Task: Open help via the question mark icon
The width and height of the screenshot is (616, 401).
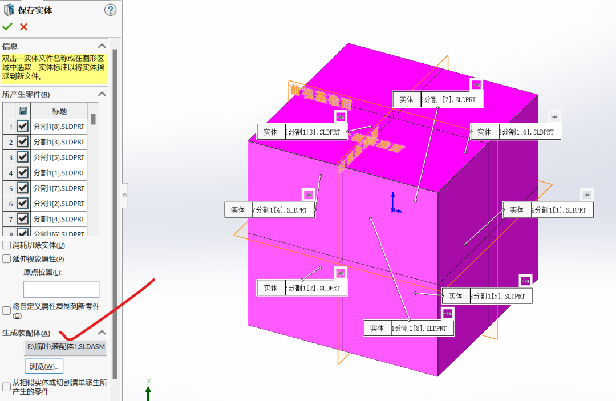Action: (111, 10)
